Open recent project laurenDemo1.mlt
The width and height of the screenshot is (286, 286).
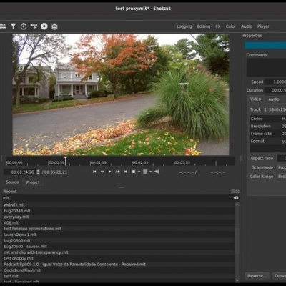[119, 235]
